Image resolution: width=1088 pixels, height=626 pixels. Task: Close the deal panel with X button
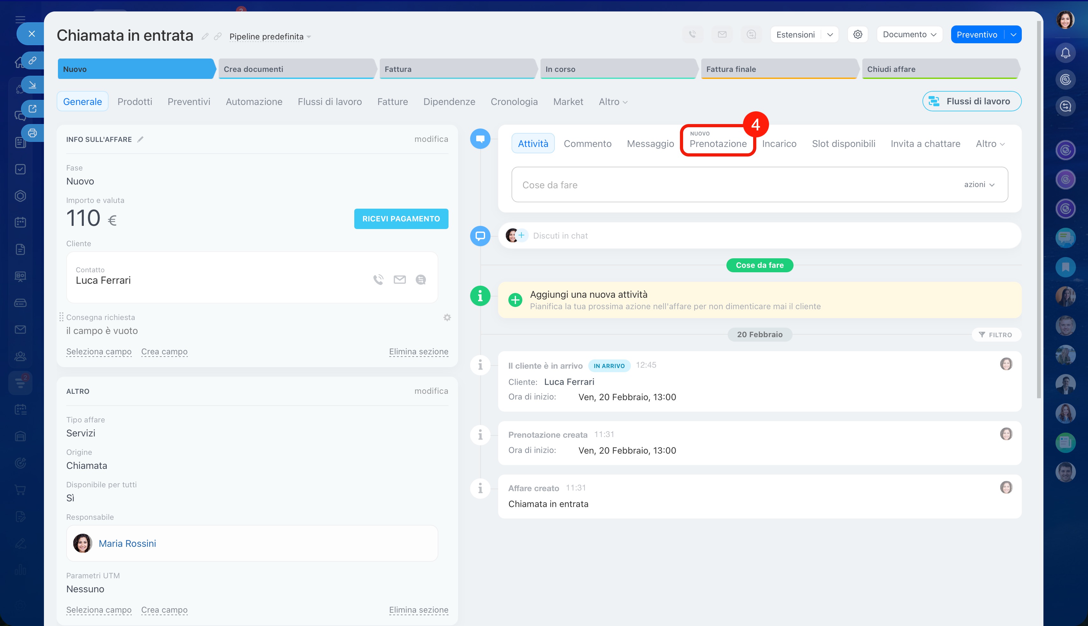click(32, 33)
